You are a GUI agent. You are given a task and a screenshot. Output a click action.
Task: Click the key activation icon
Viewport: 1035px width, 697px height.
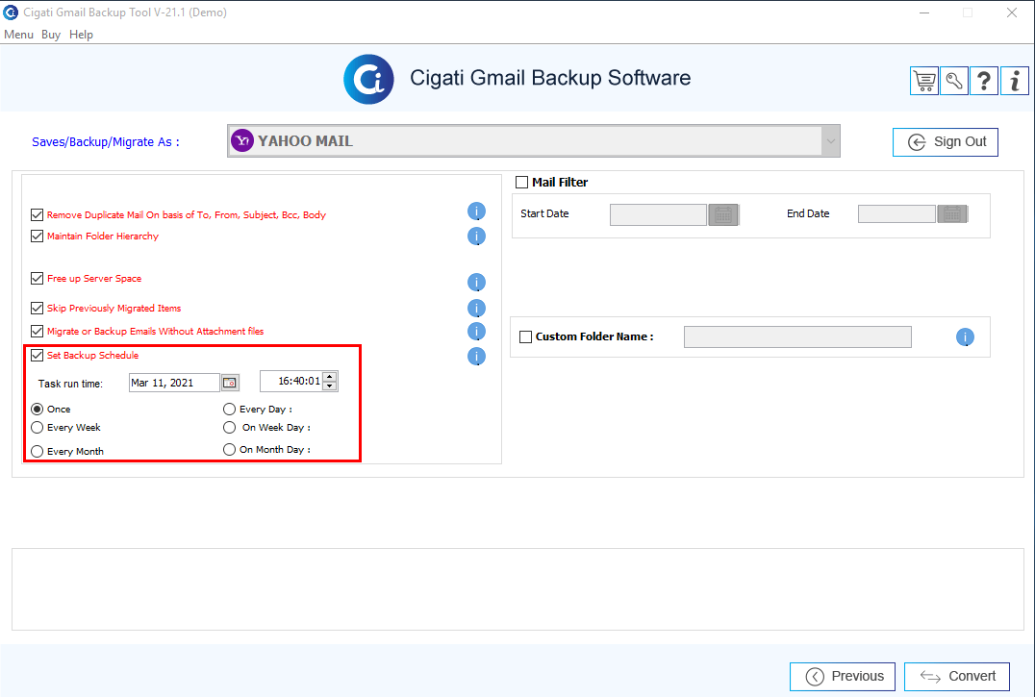click(954, 81)
